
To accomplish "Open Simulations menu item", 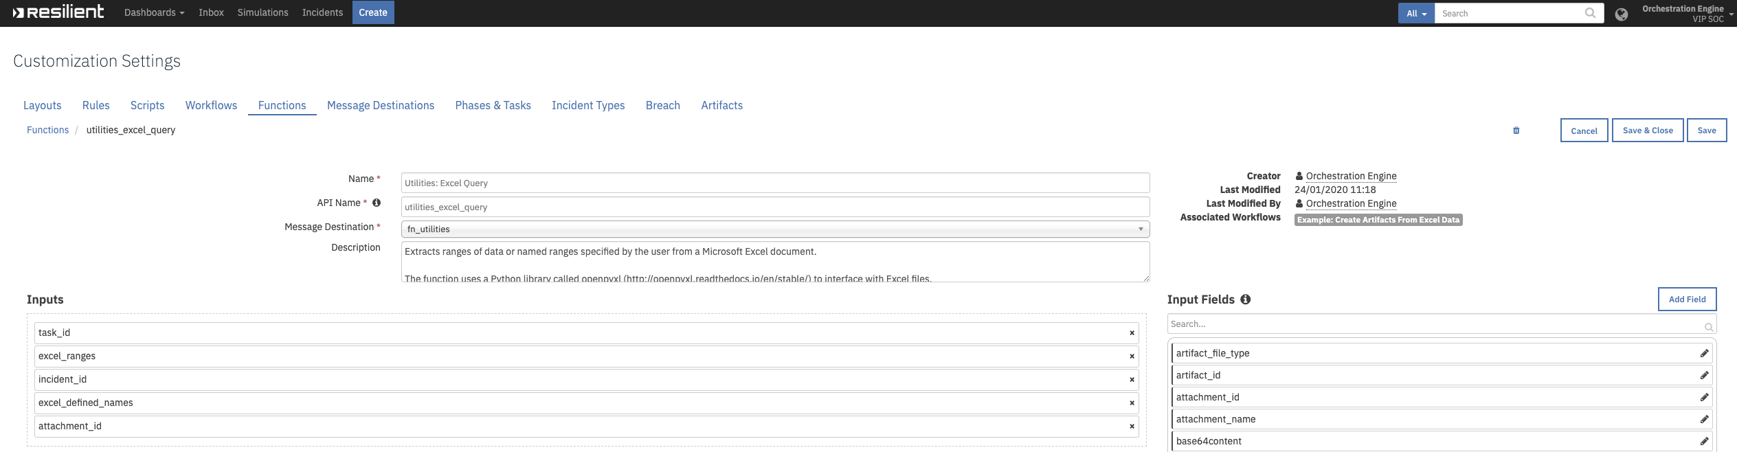I will pos(262,12).
